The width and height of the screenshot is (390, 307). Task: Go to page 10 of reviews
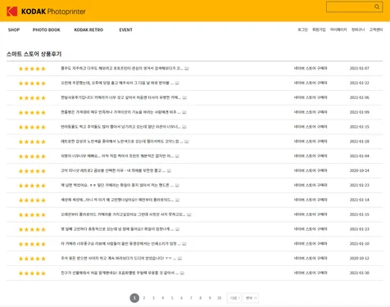220,298
